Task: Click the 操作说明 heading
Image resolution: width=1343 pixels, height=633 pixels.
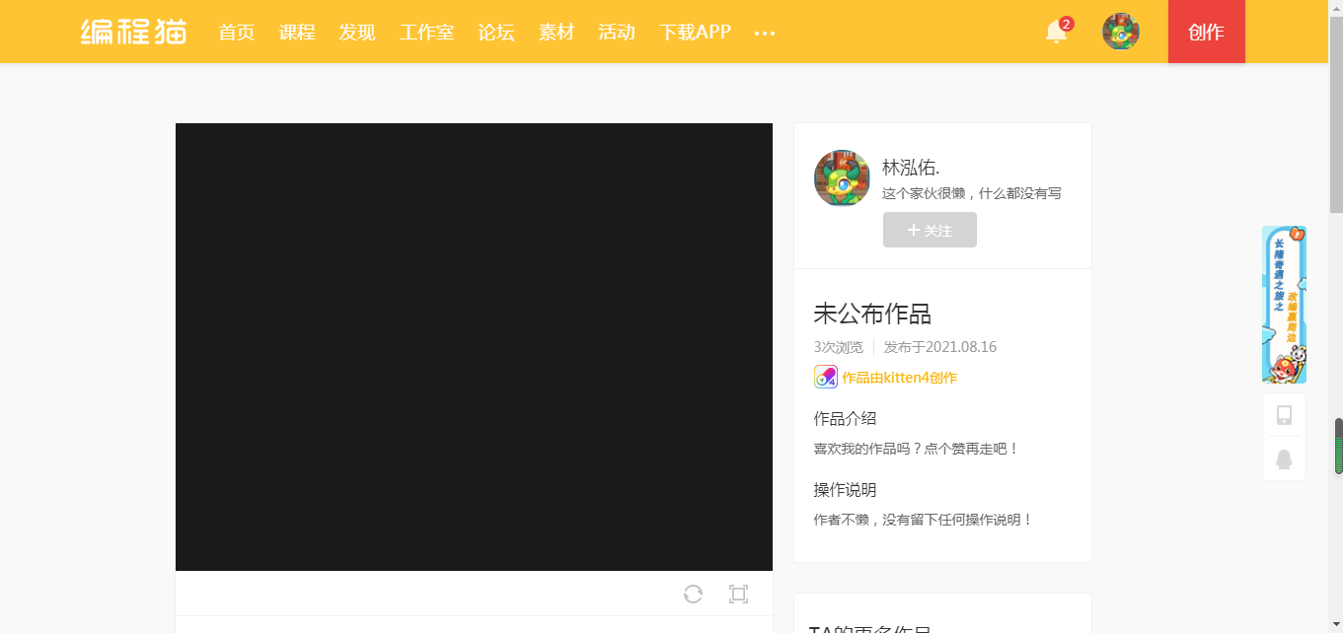Action: [x=845, y=490]
